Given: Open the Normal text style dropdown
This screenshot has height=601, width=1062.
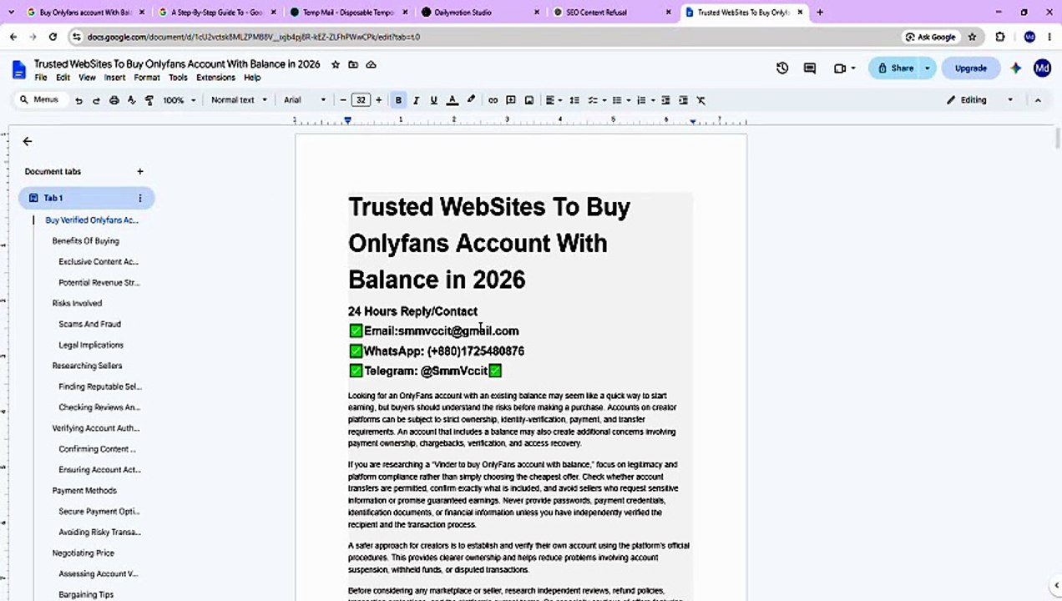Looking at the screenshot, I should (x=239, y=100).
